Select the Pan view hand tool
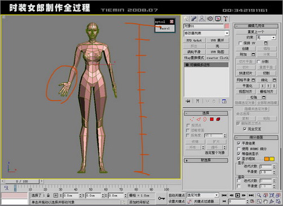This screenshot has width=283, height=206. (x=265, y=201)
